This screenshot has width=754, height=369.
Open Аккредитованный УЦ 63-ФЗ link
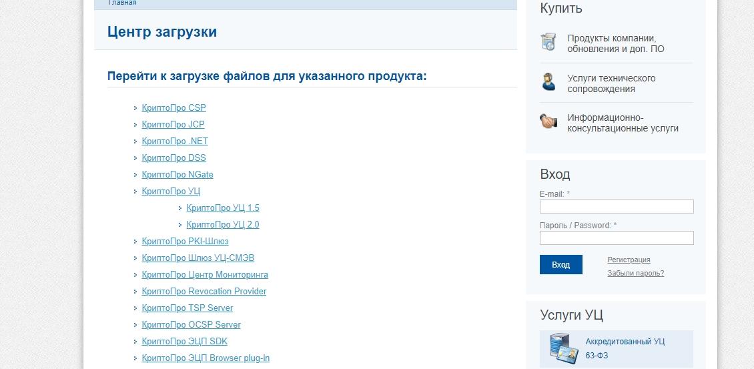(x=625, y=349)
